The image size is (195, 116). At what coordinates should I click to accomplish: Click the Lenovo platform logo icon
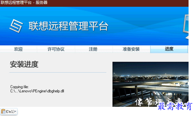coord(16,26)
